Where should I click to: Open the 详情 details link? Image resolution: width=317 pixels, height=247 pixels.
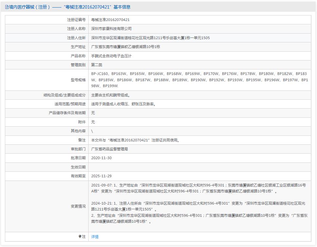coord(95,237)
